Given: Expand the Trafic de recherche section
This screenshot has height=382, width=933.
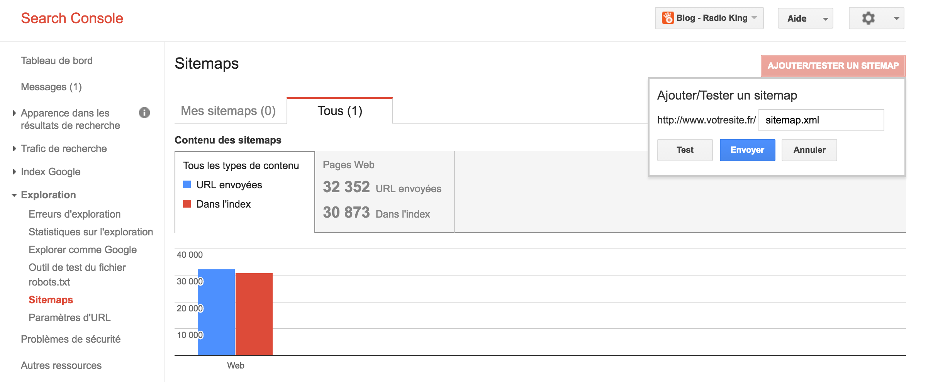Looking at the screenshot, I should (x=64, y=149).
